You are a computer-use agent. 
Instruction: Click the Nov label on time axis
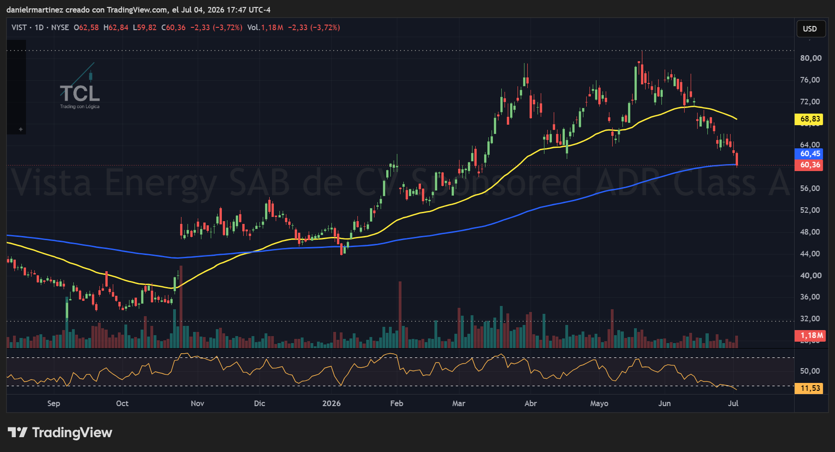(x=197, y=403)
